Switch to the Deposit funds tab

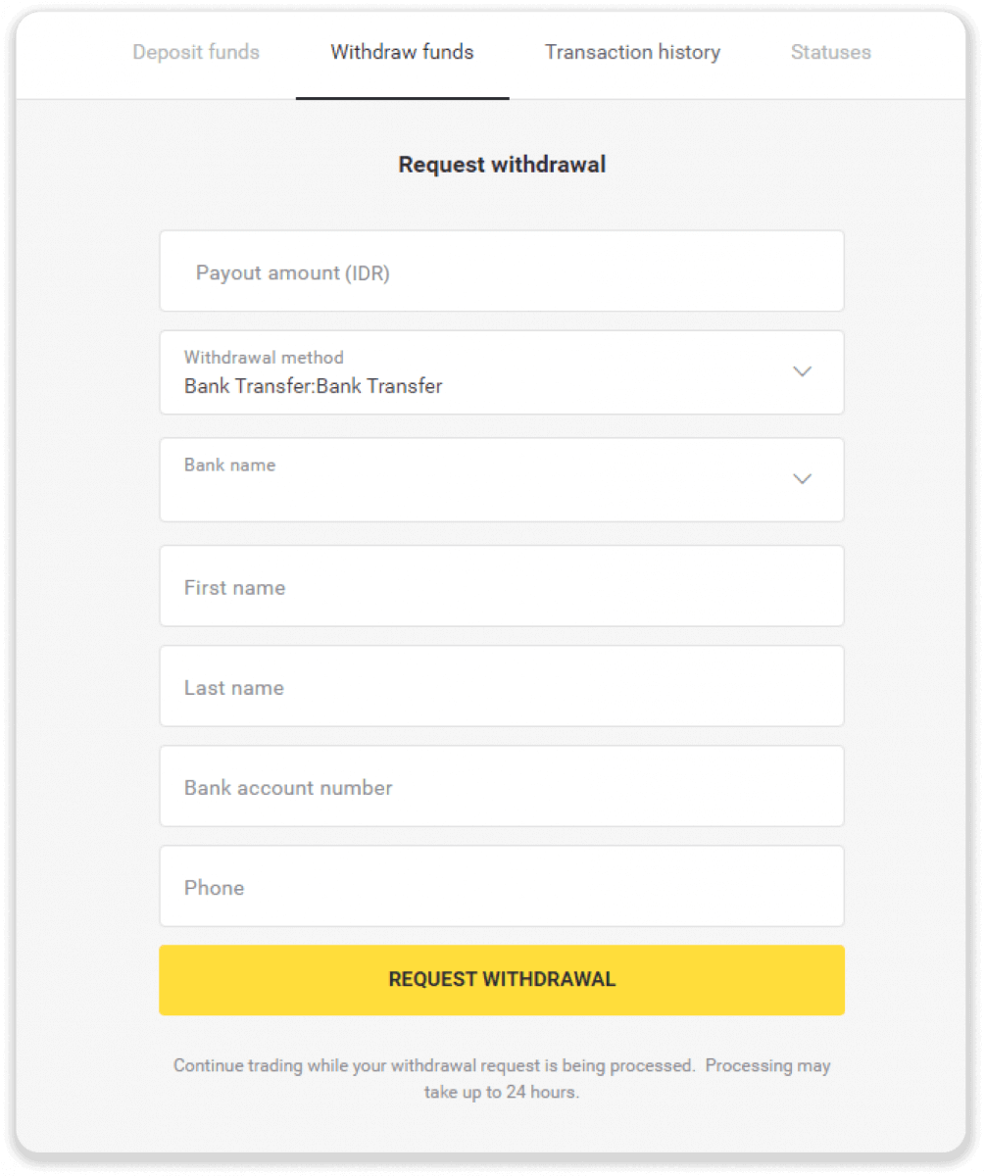(195, 52)
